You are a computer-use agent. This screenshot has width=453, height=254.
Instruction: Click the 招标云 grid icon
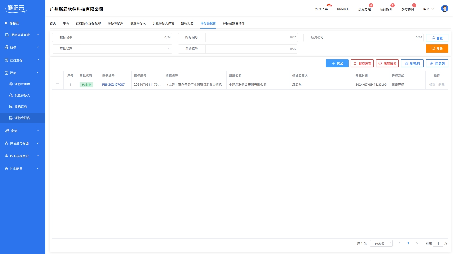[6, 23]
